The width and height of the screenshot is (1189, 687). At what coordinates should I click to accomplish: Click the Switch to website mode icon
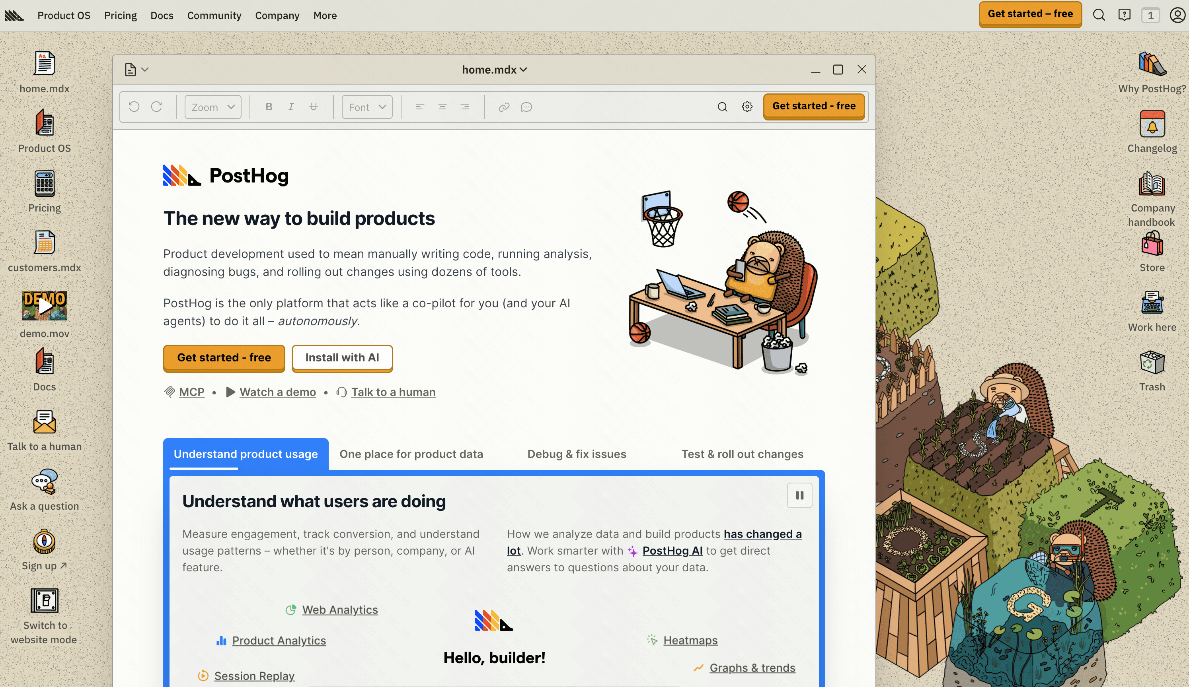point(44,600)
